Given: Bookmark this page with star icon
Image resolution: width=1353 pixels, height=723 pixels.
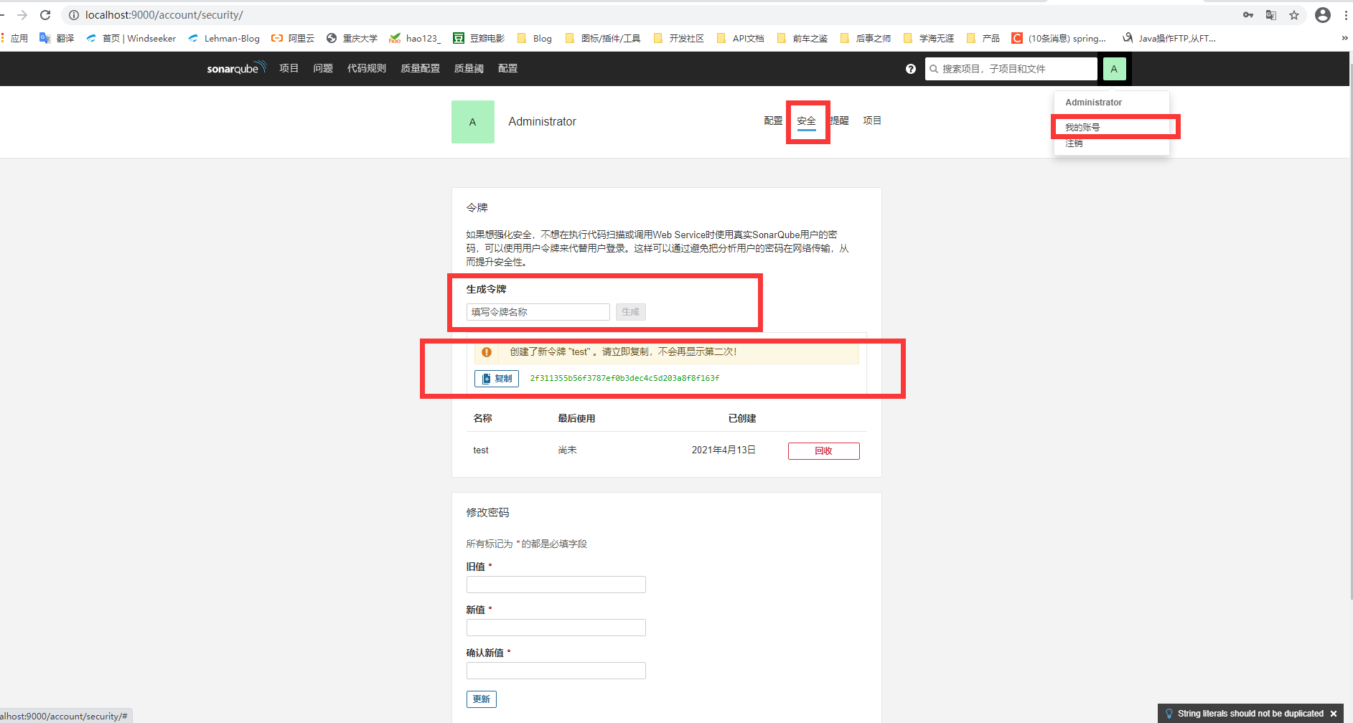Looking at the screenshot, I should click(x=1294, y=15).
